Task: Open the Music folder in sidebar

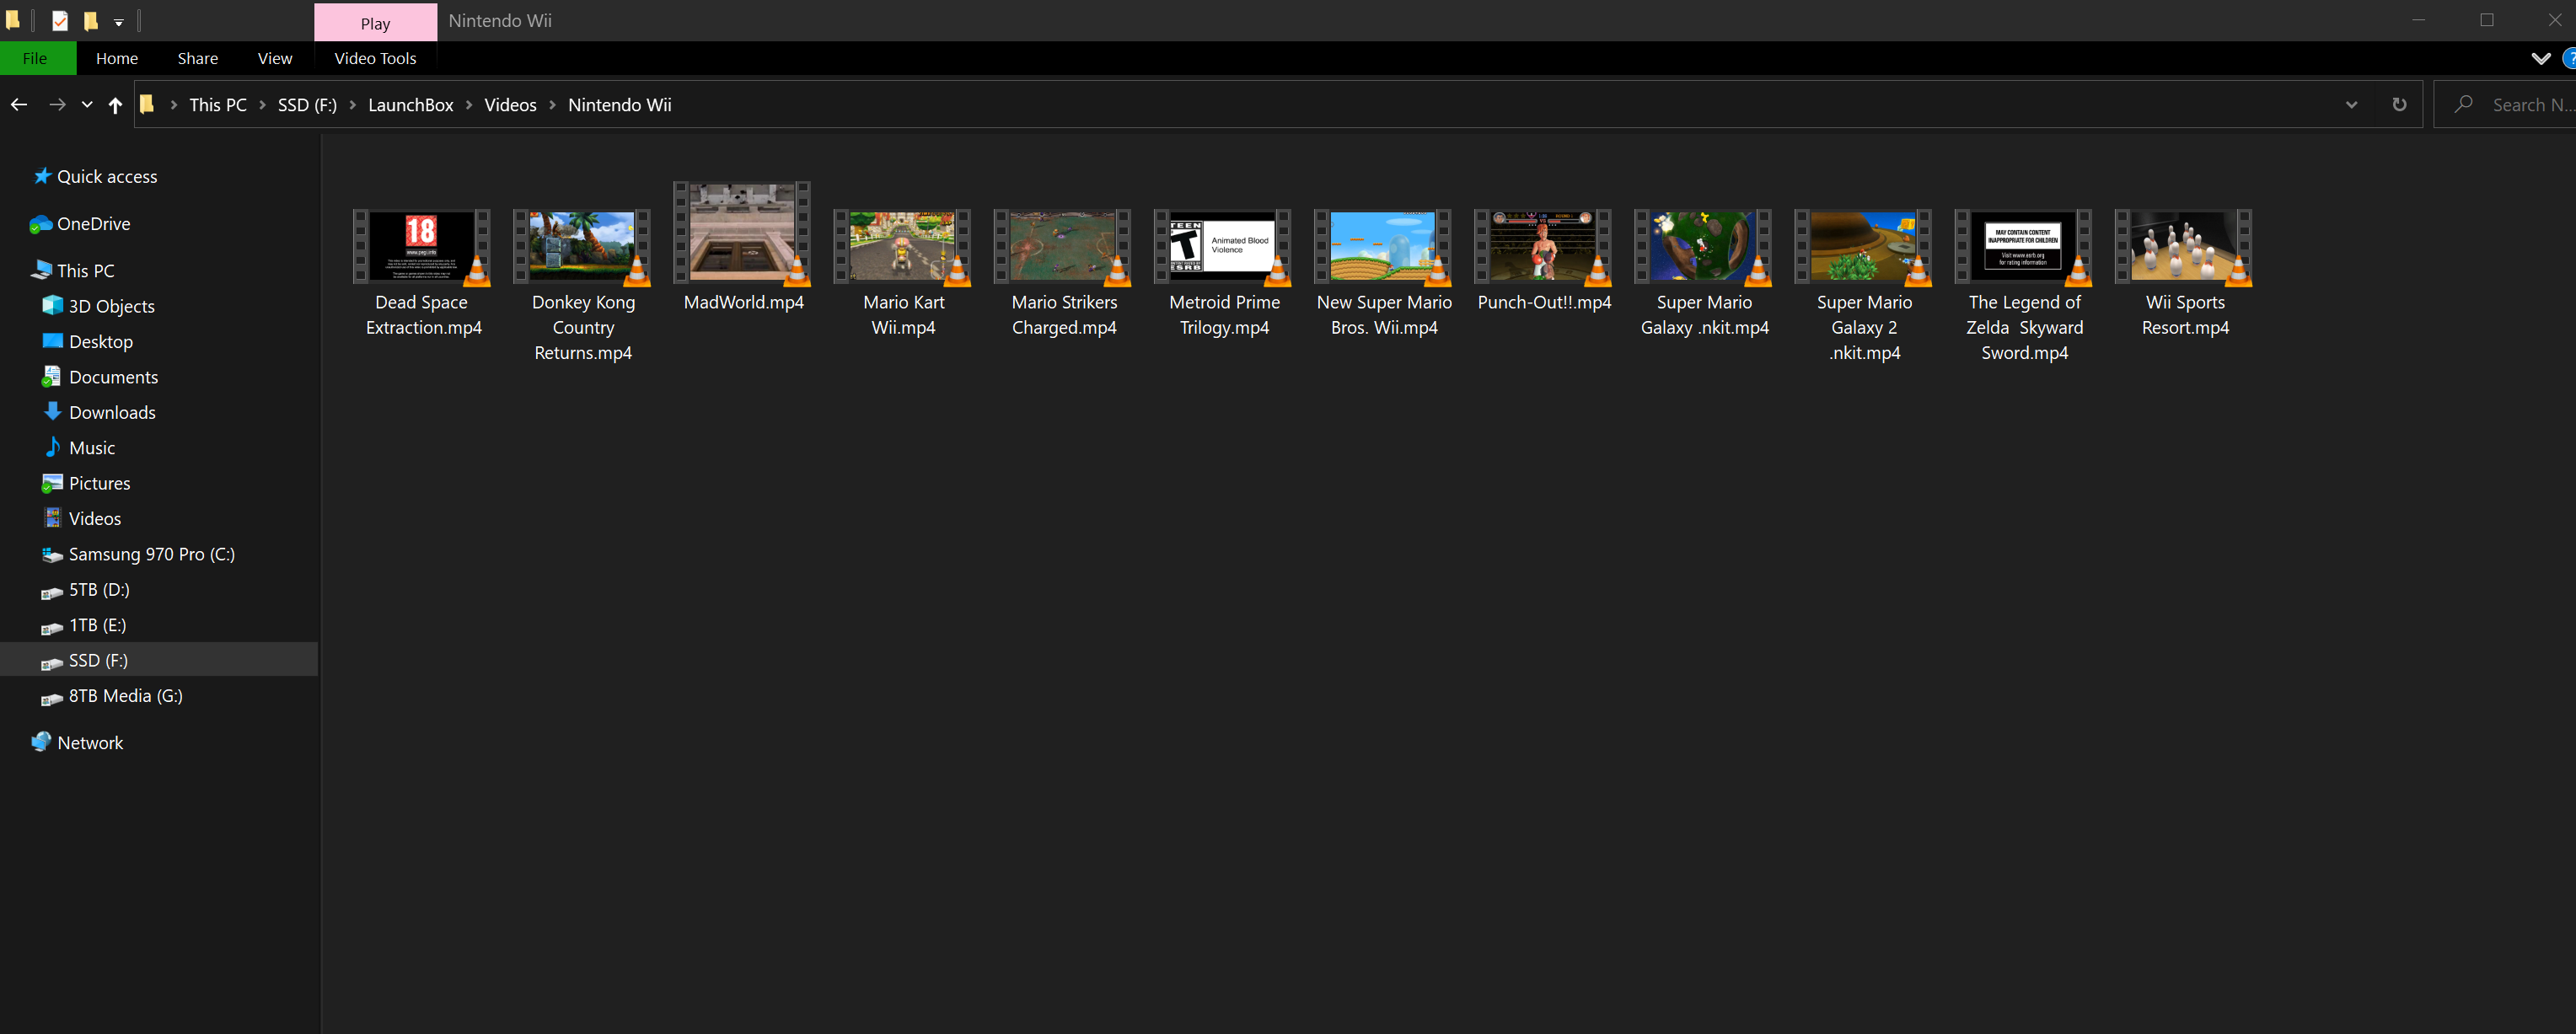Action: pyautogui.click(x=79, y=448)
